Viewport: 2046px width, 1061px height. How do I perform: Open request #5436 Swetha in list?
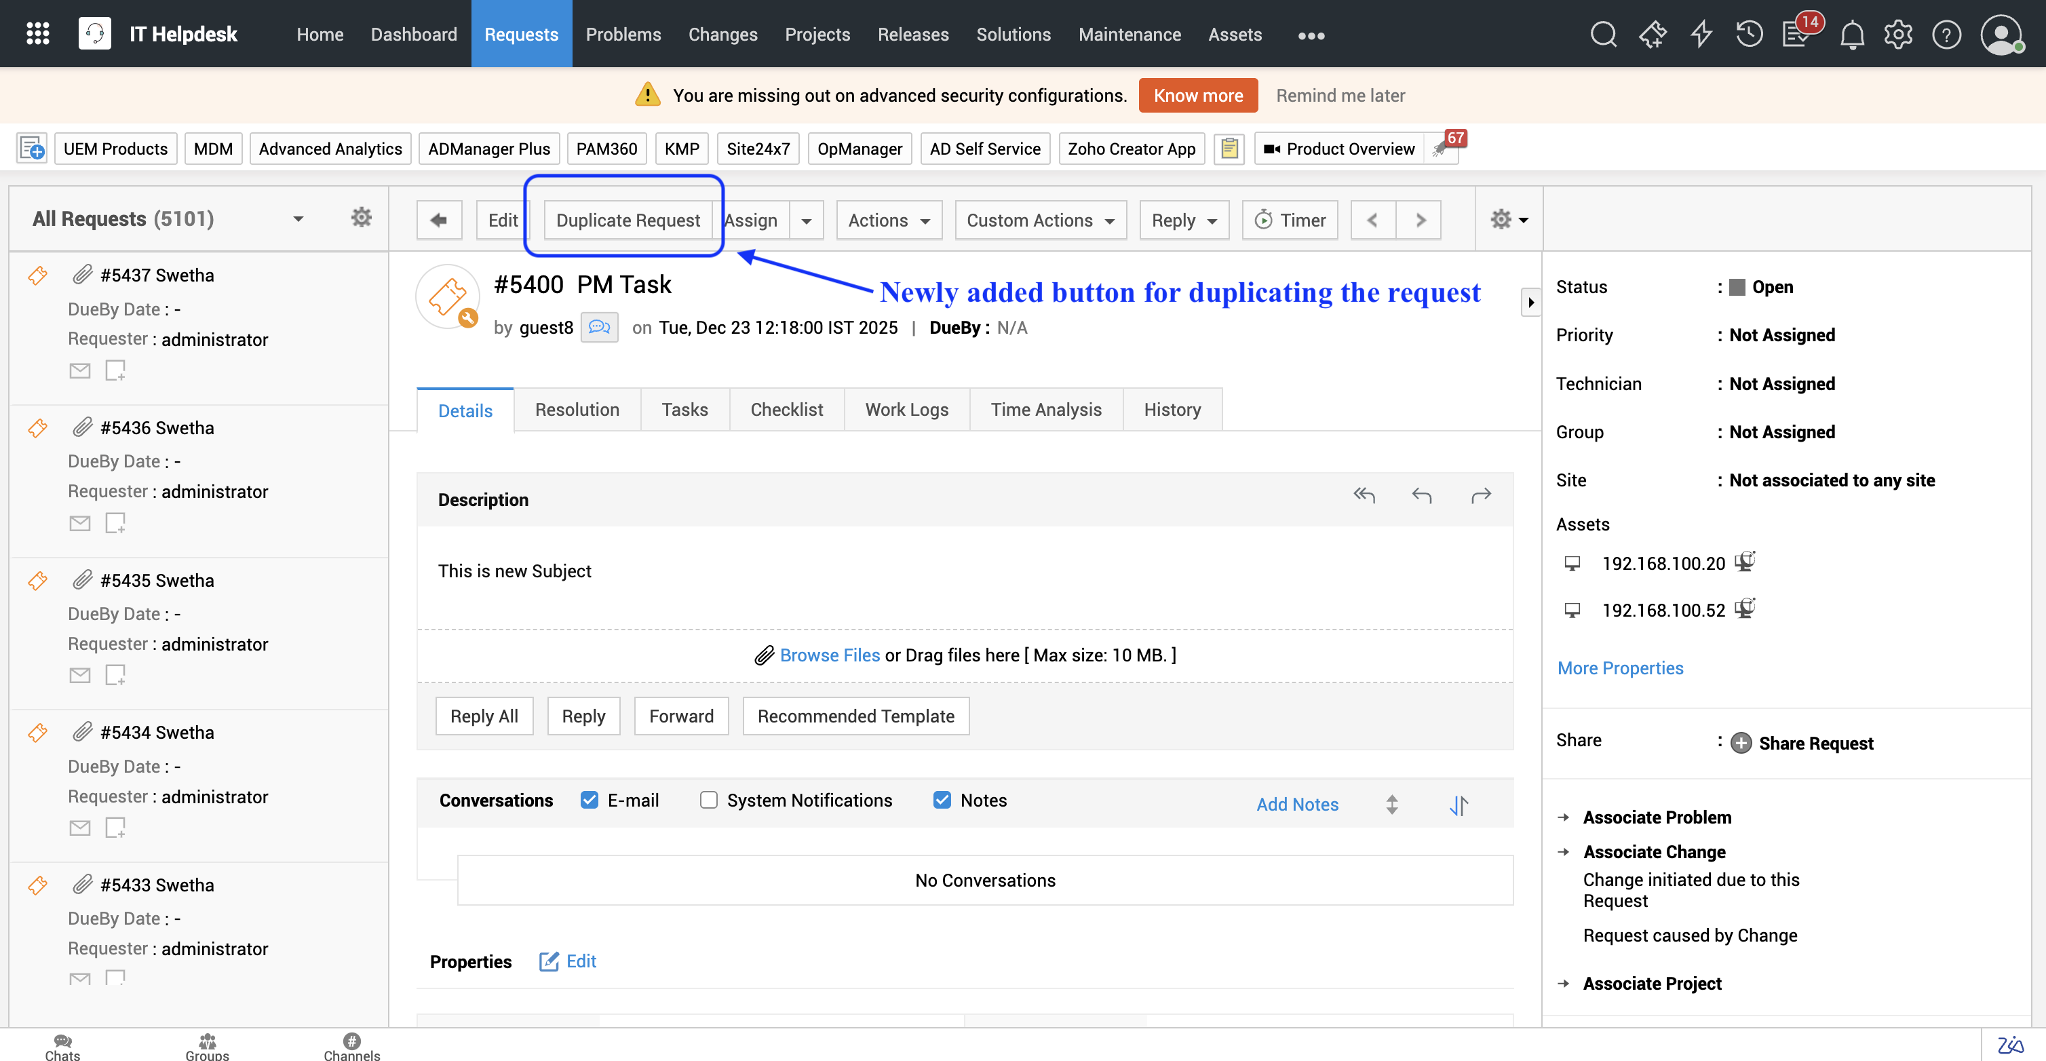157,427
